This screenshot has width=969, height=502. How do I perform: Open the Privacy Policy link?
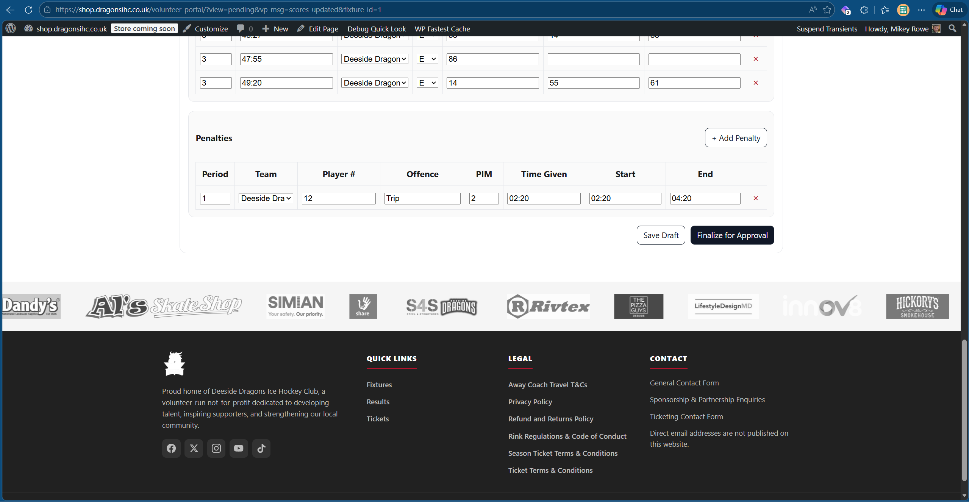(530, 402)
